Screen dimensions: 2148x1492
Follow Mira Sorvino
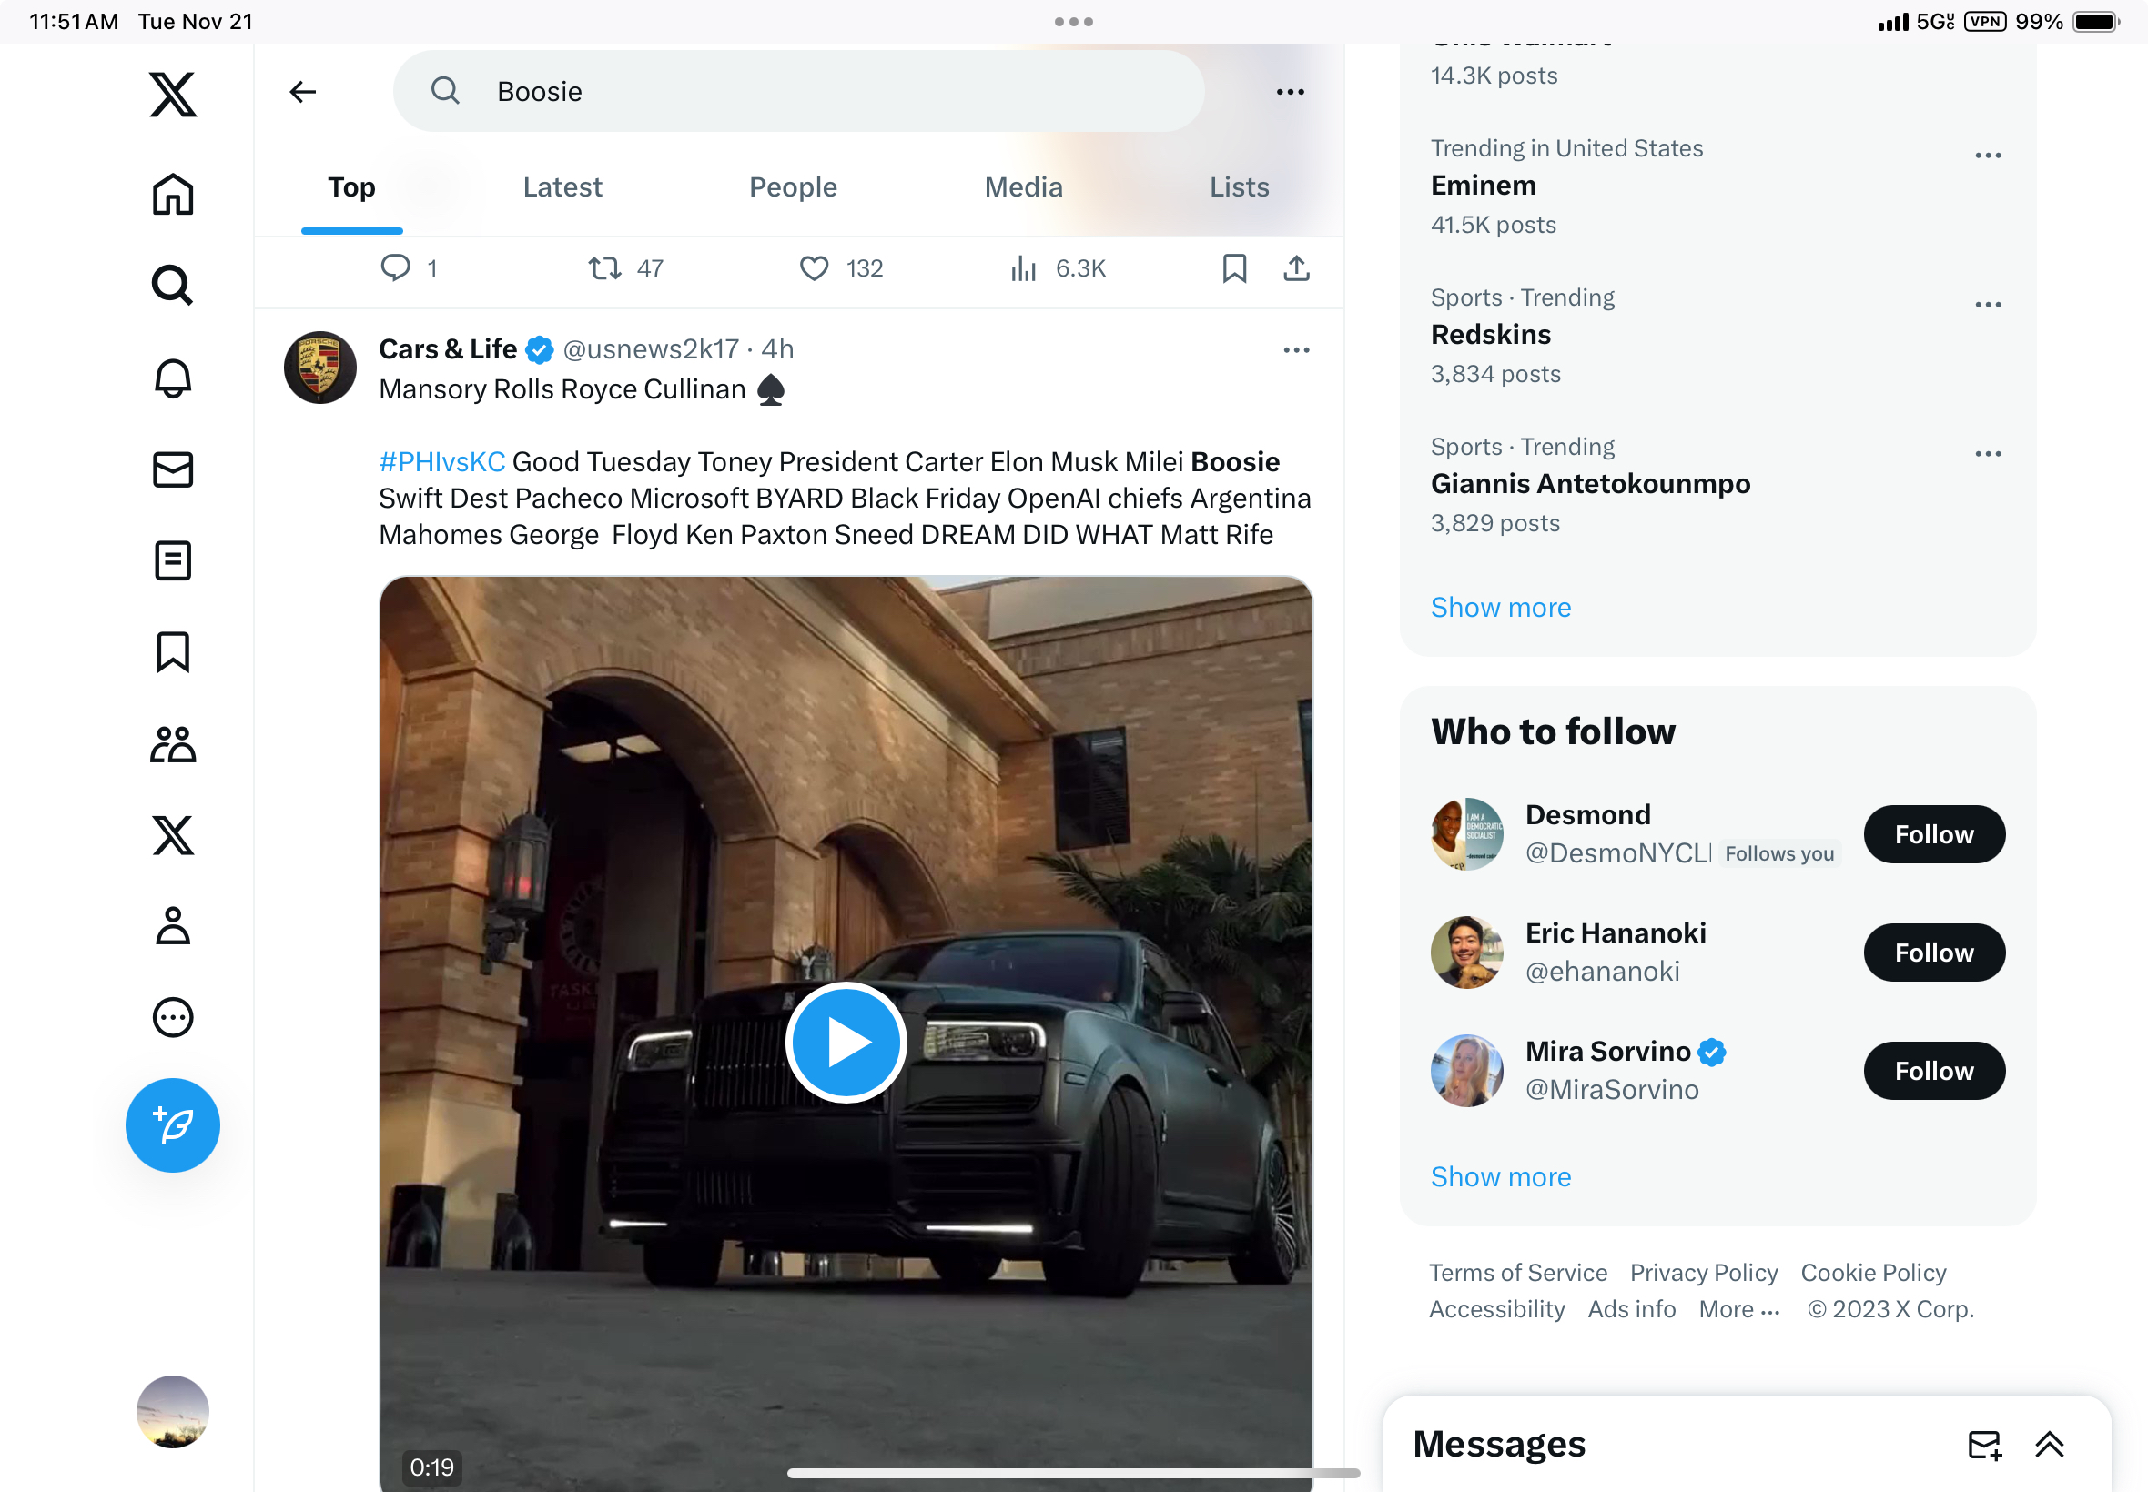tap(1933, 1071)
